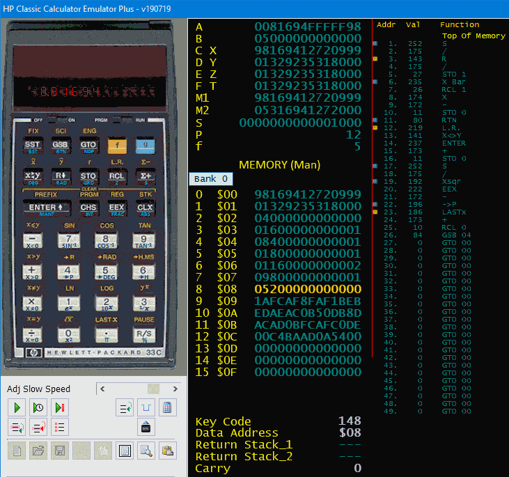Click the magnifier over document icon
Image resolution: width=509 pixels, height=477 pixels.
(x=146, y=451)
